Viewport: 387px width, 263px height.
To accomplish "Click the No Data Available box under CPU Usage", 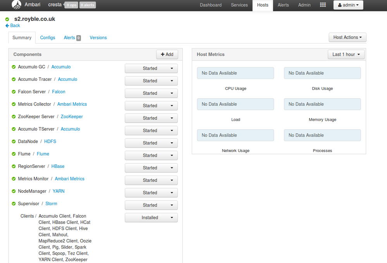I will 235,73.
